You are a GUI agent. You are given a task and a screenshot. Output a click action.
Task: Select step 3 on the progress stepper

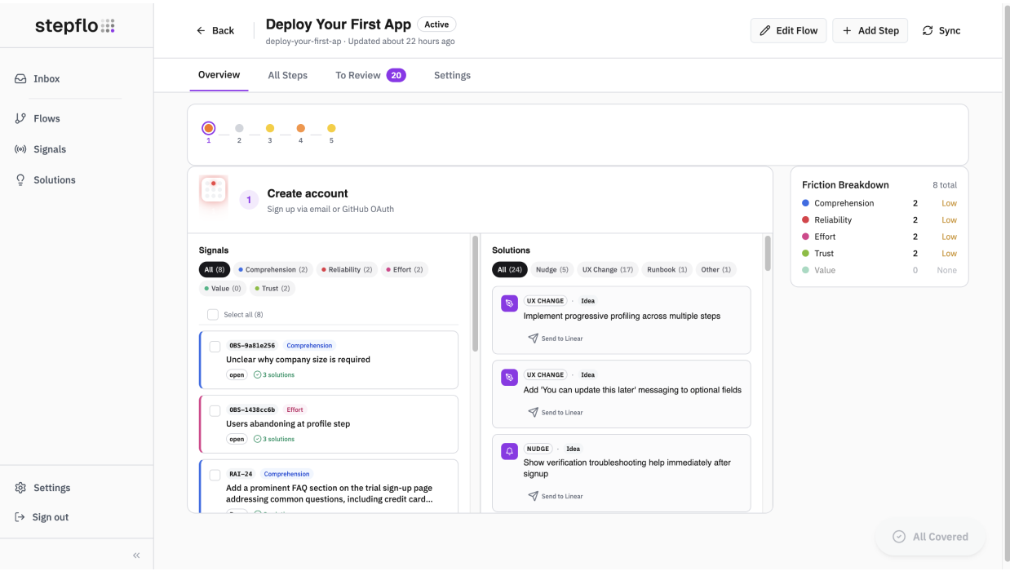pyautogui.click(x=270, y=128)
